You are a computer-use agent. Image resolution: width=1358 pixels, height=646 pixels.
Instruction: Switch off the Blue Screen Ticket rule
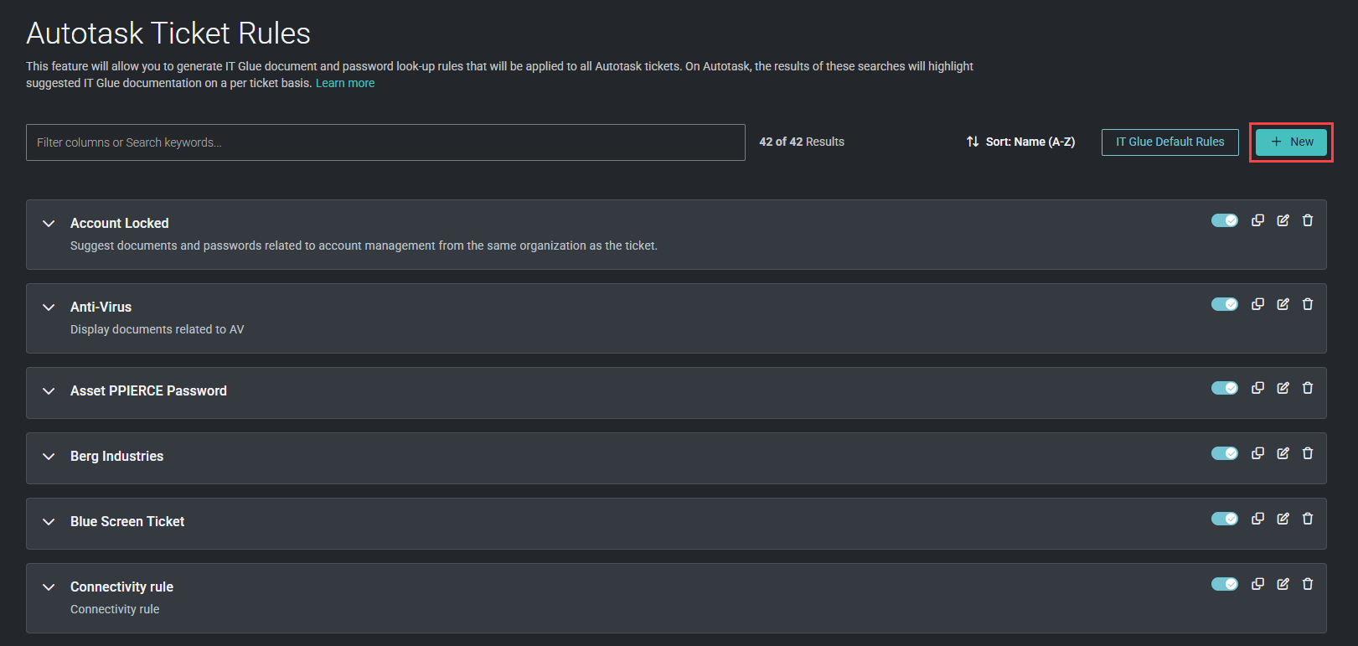tap(1225, 519)
